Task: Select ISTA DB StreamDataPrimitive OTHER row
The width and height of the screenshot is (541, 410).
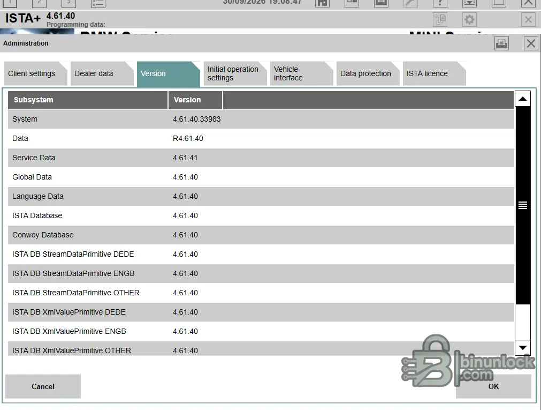Action: pyautogui.click(x=261, y=293)
